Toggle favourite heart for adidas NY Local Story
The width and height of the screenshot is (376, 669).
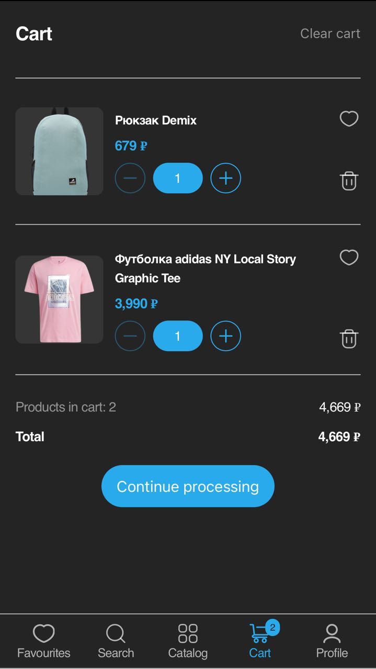pos(349,257)
